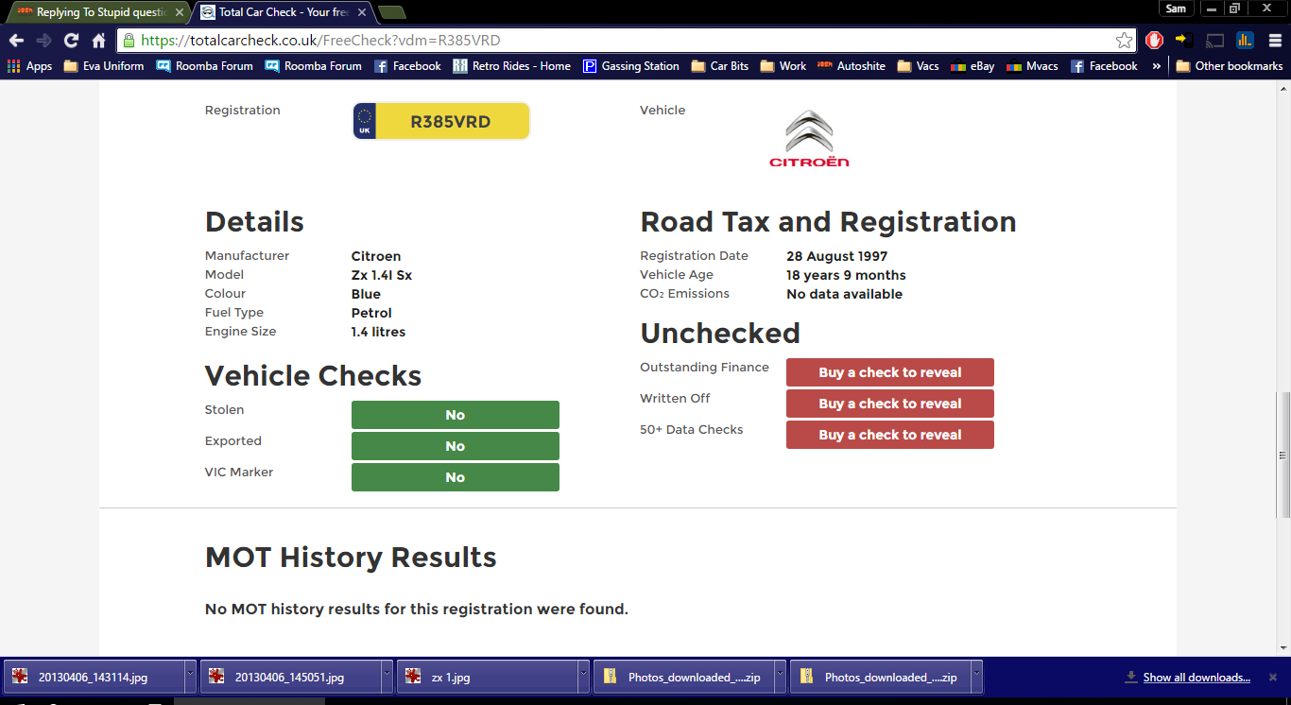Image resolution: width=1291 pixels, height=705 pixels.
Task: Open dropdown for zx 1.jpg download
Action: [x=583, y=677]
